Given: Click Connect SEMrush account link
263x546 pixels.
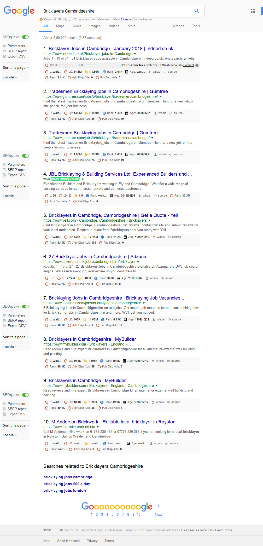Looking at the screenshot, I should click(189, 65).
